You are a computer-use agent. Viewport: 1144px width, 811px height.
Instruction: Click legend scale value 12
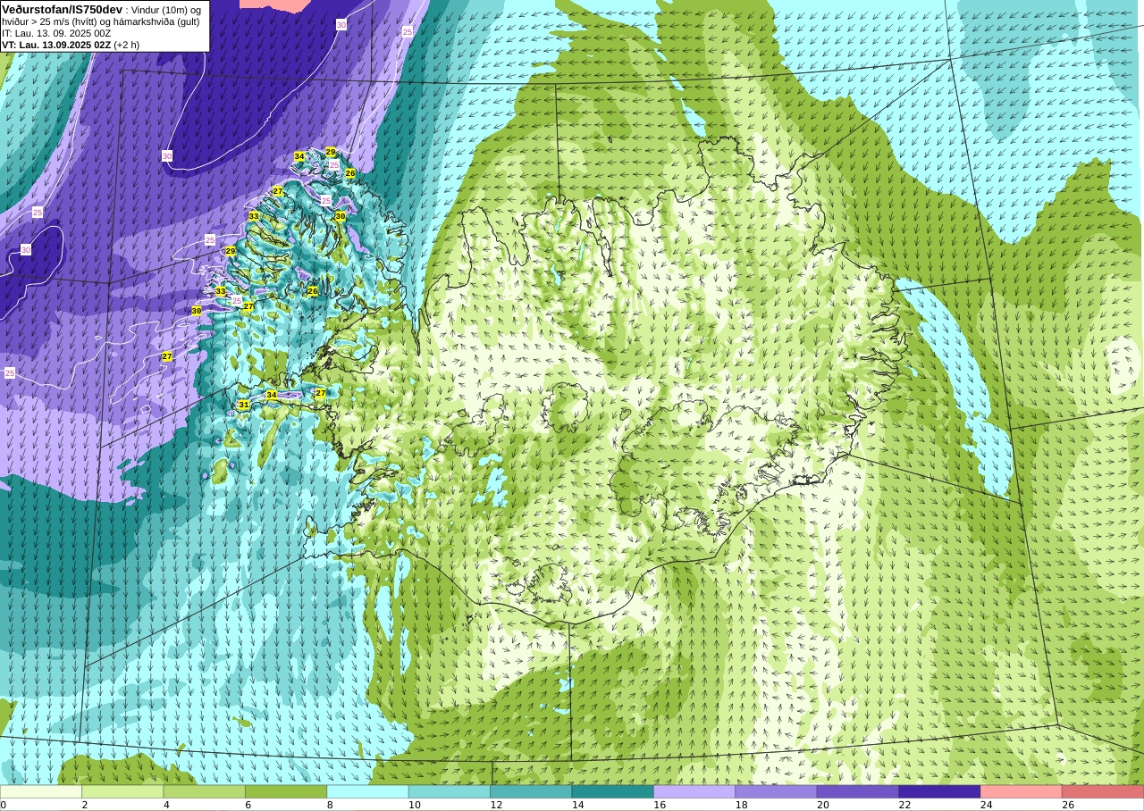[x=496, y=805]
